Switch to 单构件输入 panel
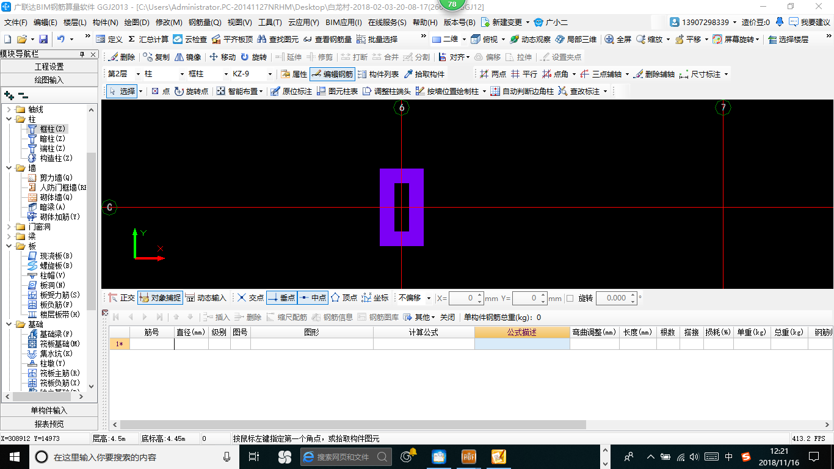This screenshot has width=834, height=469. [49, 410]
